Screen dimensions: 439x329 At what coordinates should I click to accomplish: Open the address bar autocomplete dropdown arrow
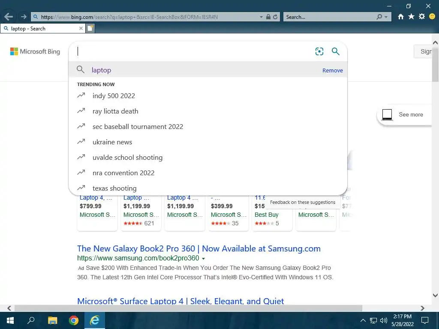261,17
